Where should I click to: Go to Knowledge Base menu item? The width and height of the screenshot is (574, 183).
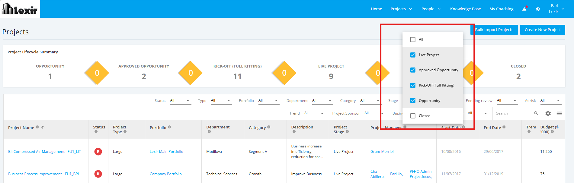pyautogui.click(x=465, y=9)
